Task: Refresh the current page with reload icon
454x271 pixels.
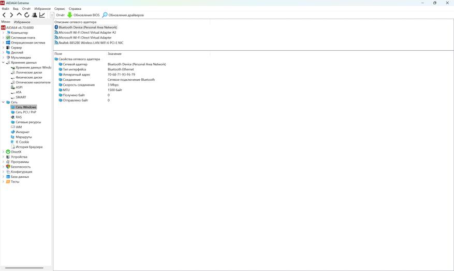Action: pos(26,15)
